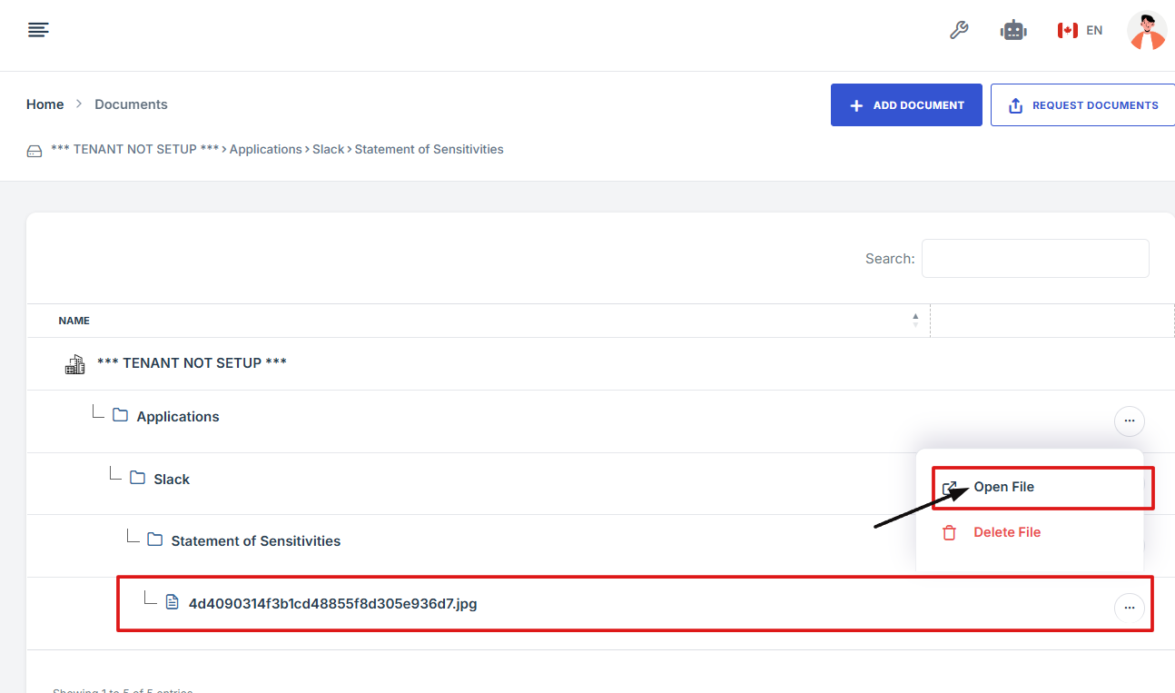Click Slack in the path breadcrumb

click(328, 149)
